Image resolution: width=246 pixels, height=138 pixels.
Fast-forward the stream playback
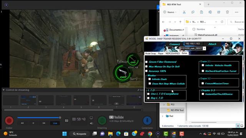point(44,123)
